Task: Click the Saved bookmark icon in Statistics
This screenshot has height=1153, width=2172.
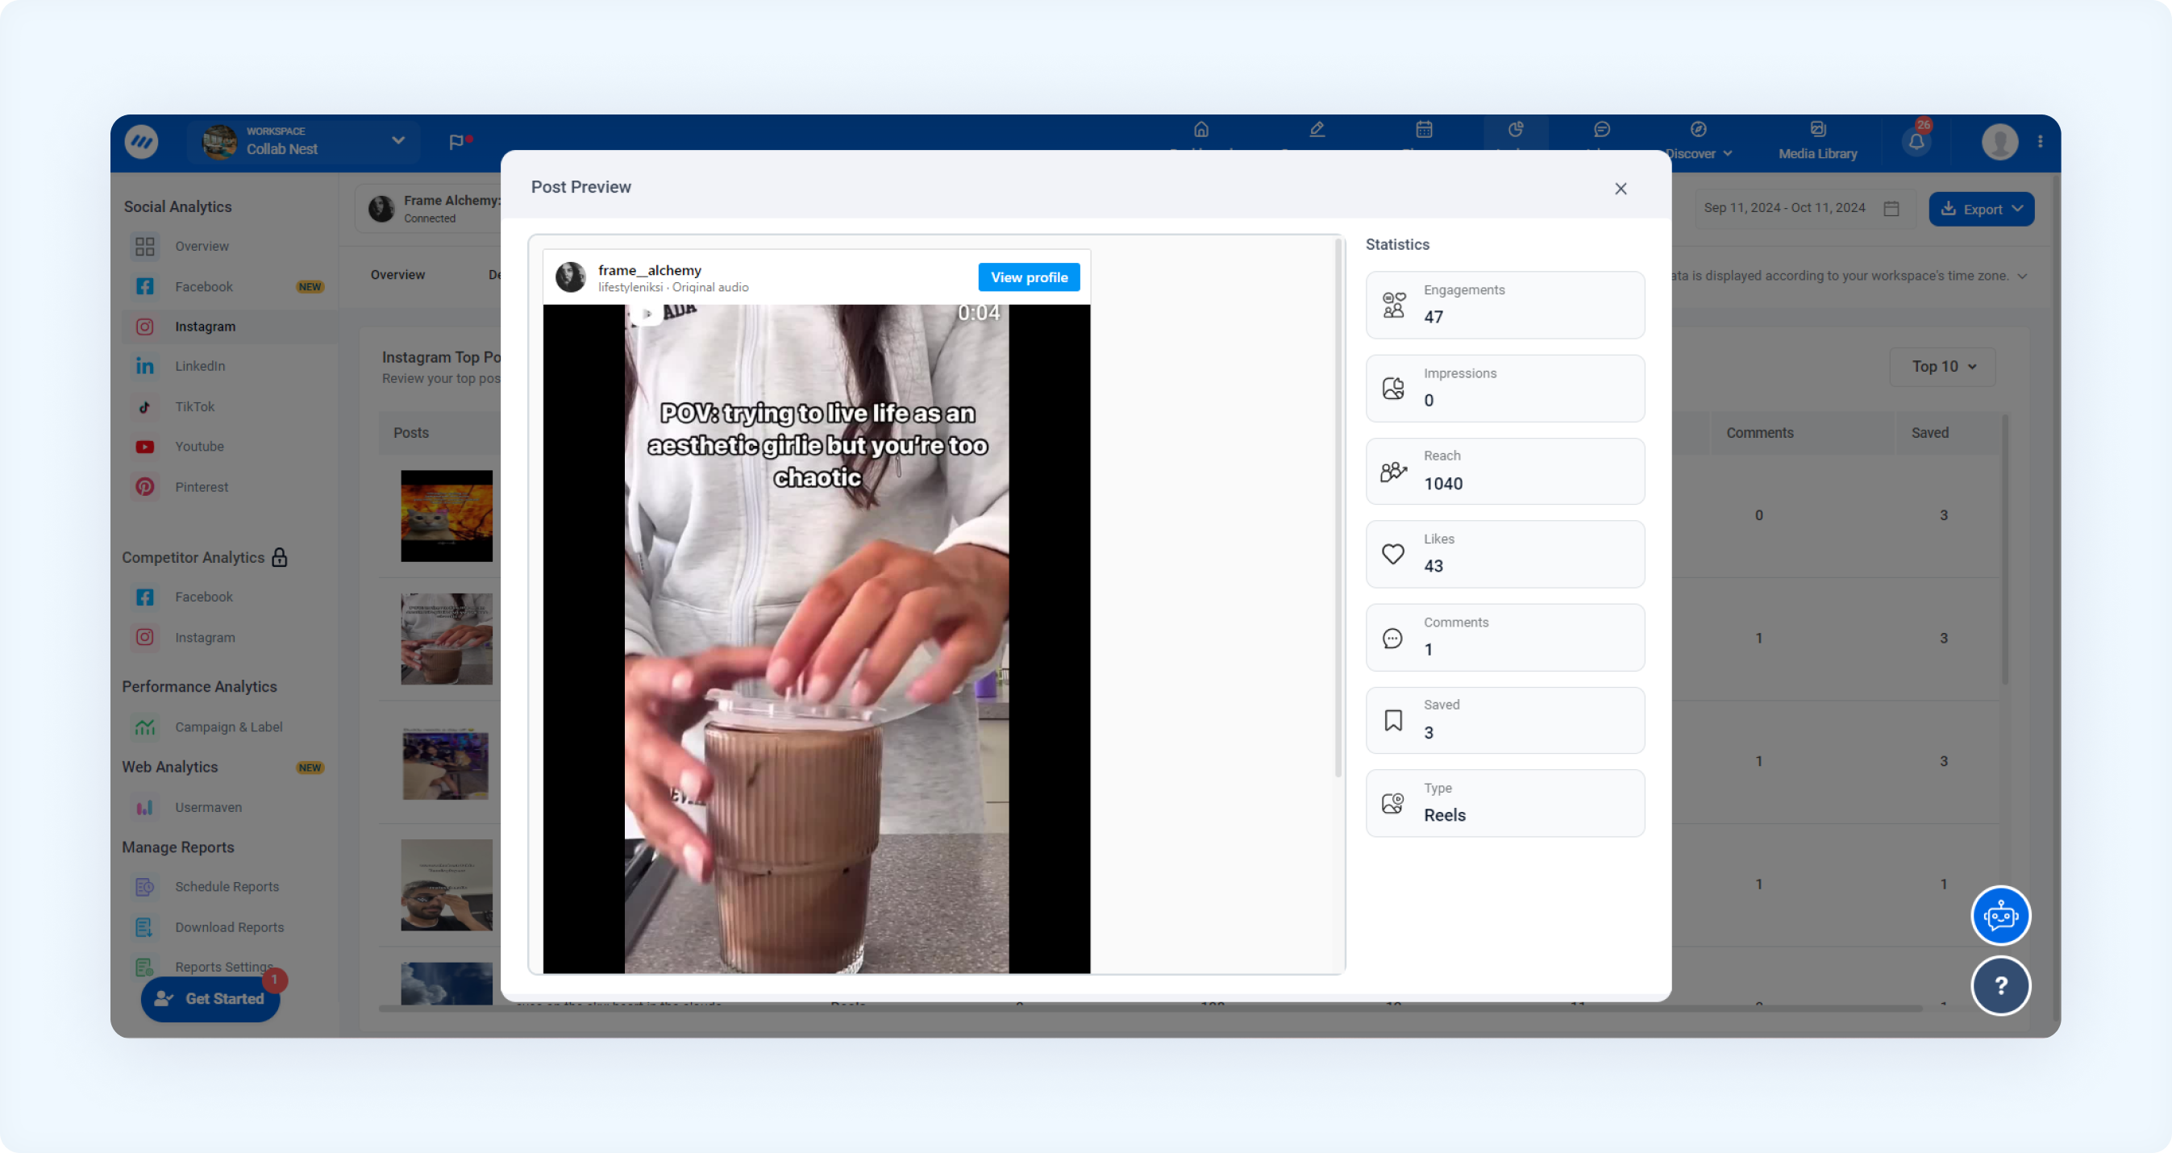Action: [1393, 720]
